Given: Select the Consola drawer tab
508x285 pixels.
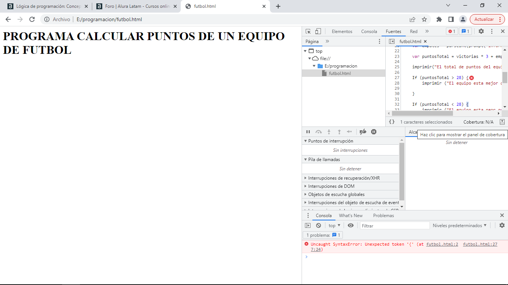Looking at the screenshot, I should click(x=324, y=216).
